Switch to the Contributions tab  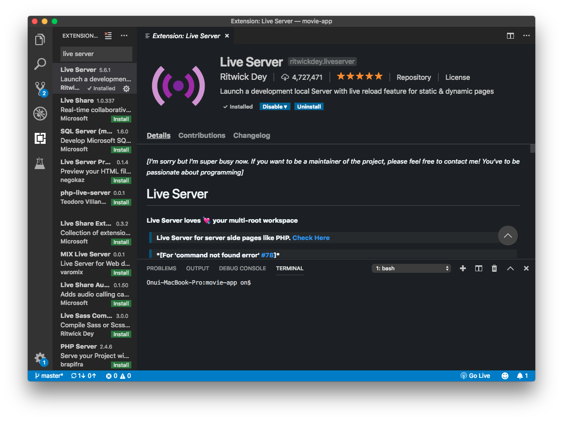tap(202, 135)
